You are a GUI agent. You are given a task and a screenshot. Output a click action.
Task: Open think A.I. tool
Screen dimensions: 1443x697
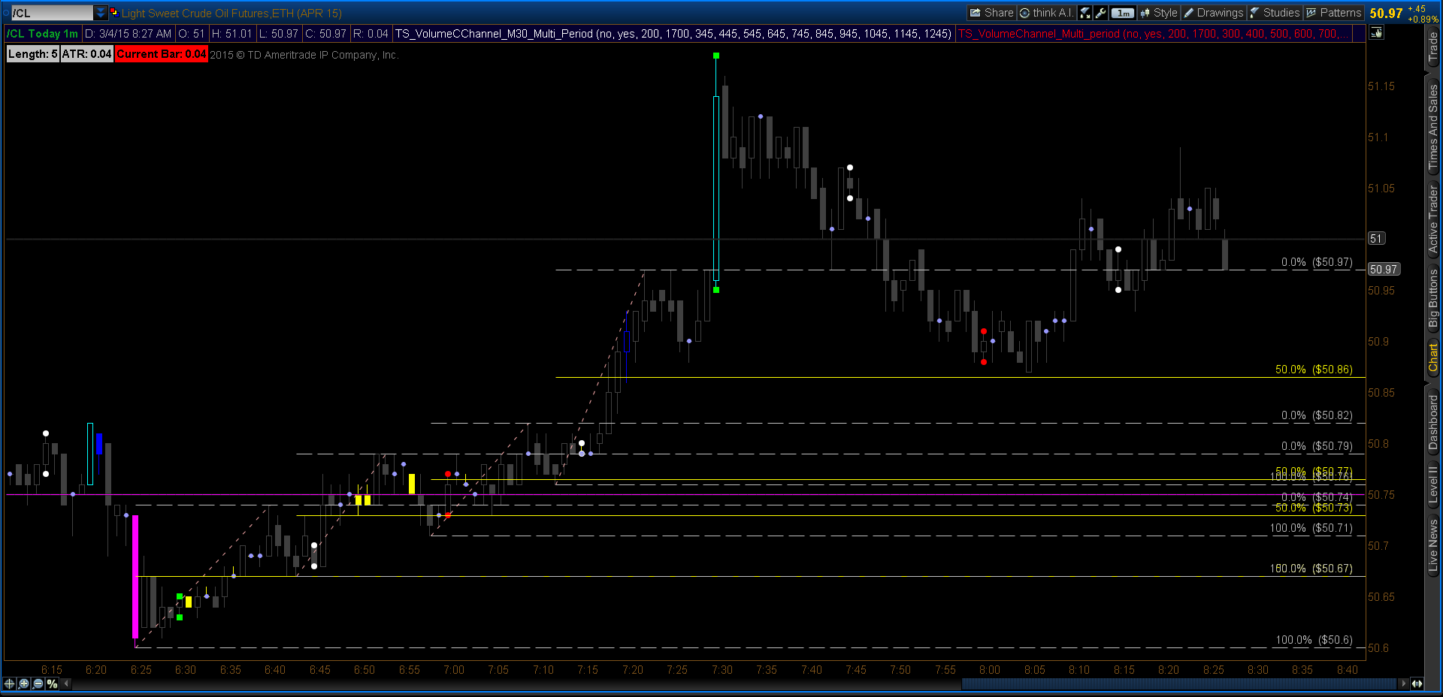coord(1047,13)
